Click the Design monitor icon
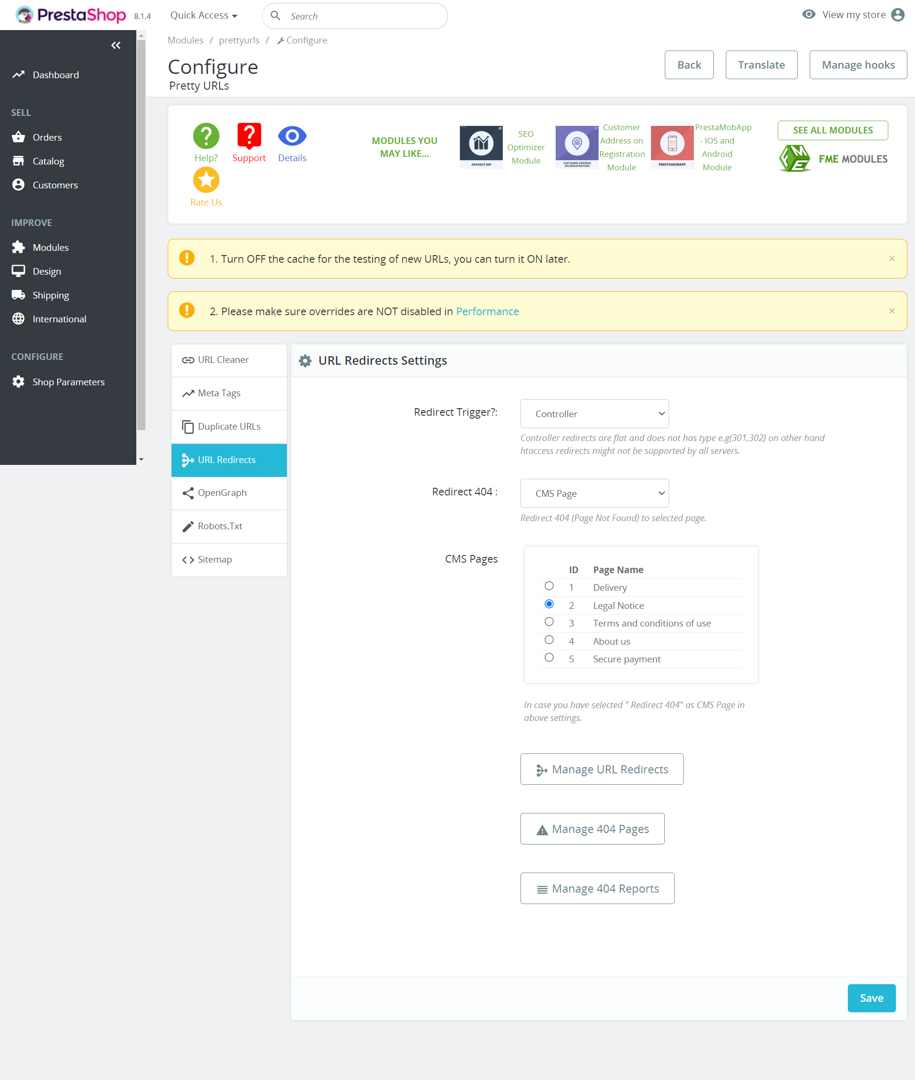Viewport: 915px width, 1080px height. click(x=19, y=271)
